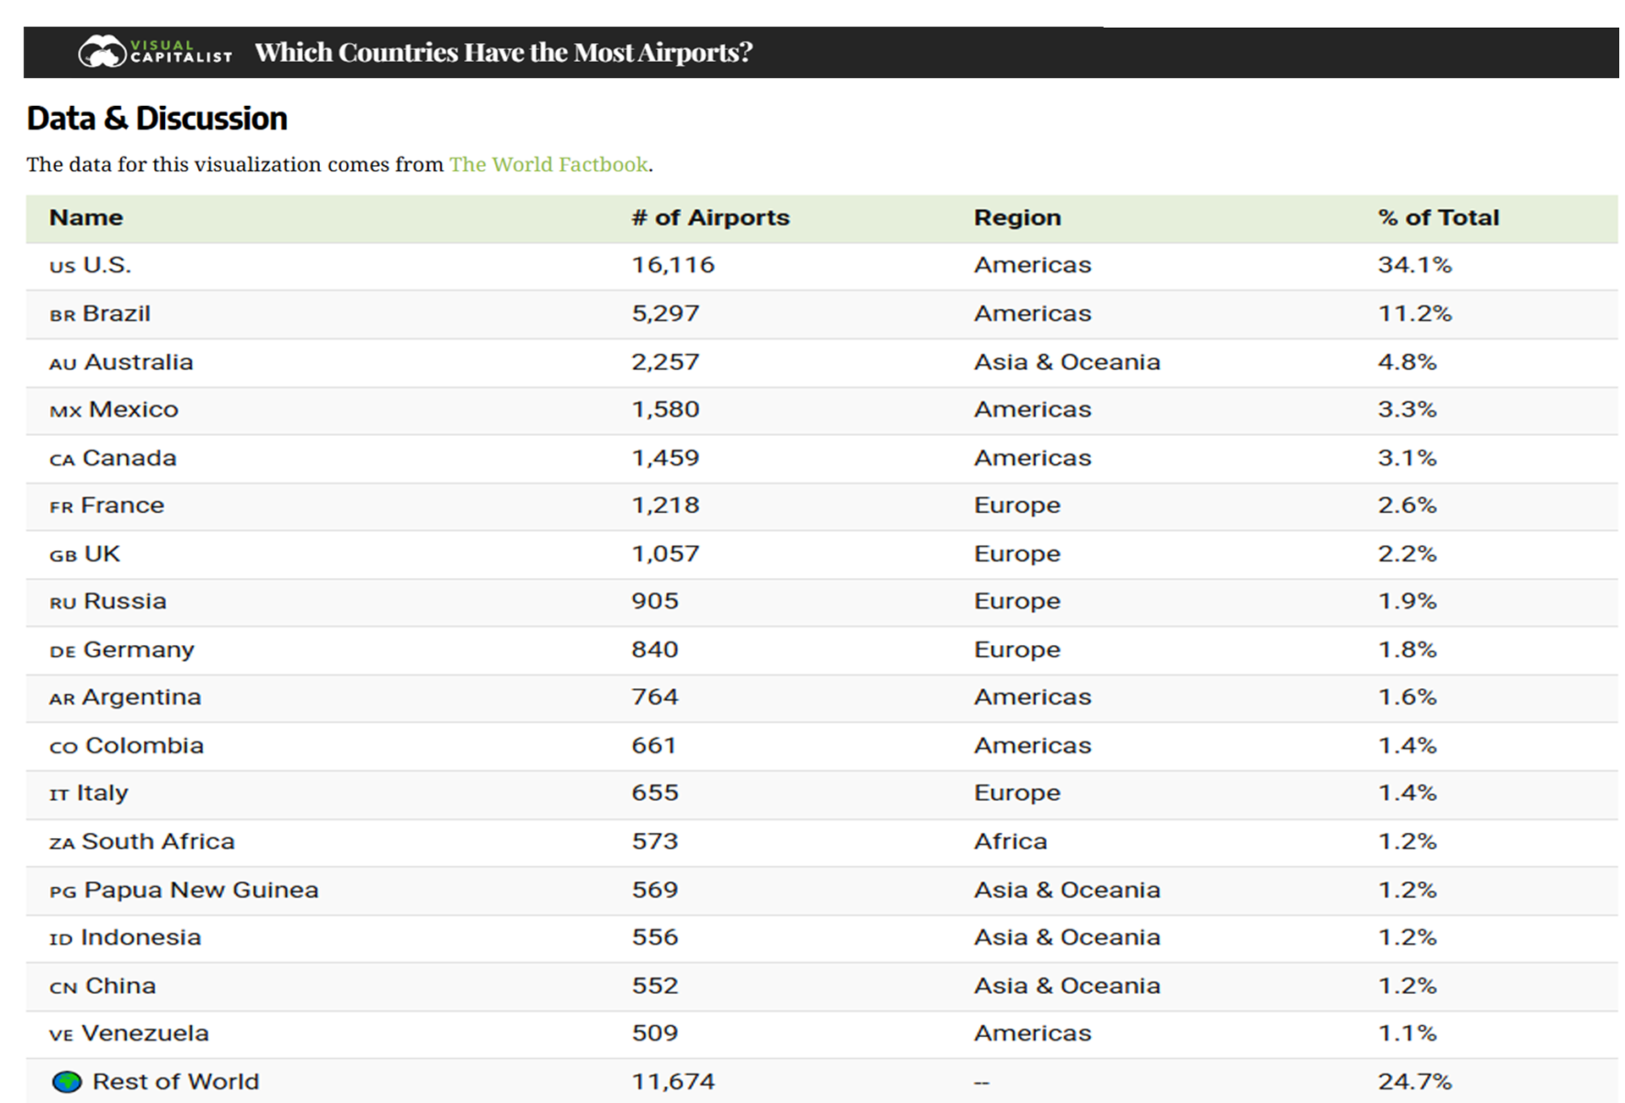This screenshot has height=1103, width=1625.
Task: Click the PG code beside Papua New Guinea
Action: [63, 891]
